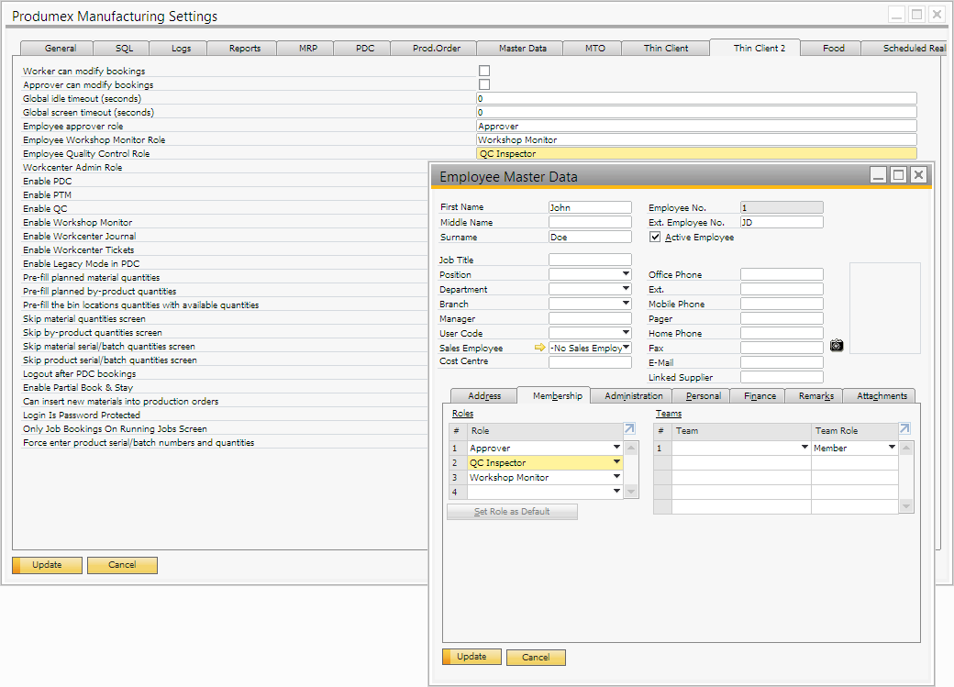Viewport: 954px width, 687px height.
Task: Switch to the Administration tab
Action: (633, 395)
